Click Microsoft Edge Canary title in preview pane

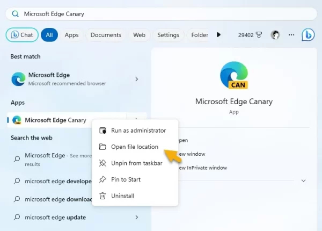[234, 102]
